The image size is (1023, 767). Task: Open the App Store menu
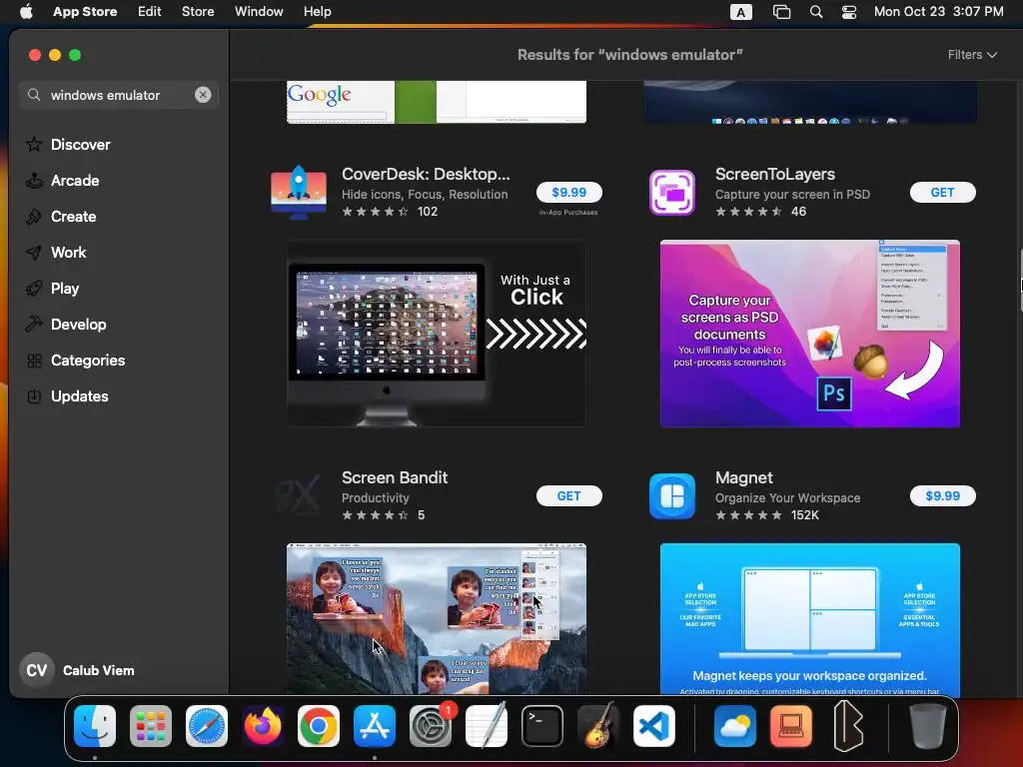coord(85,11)
